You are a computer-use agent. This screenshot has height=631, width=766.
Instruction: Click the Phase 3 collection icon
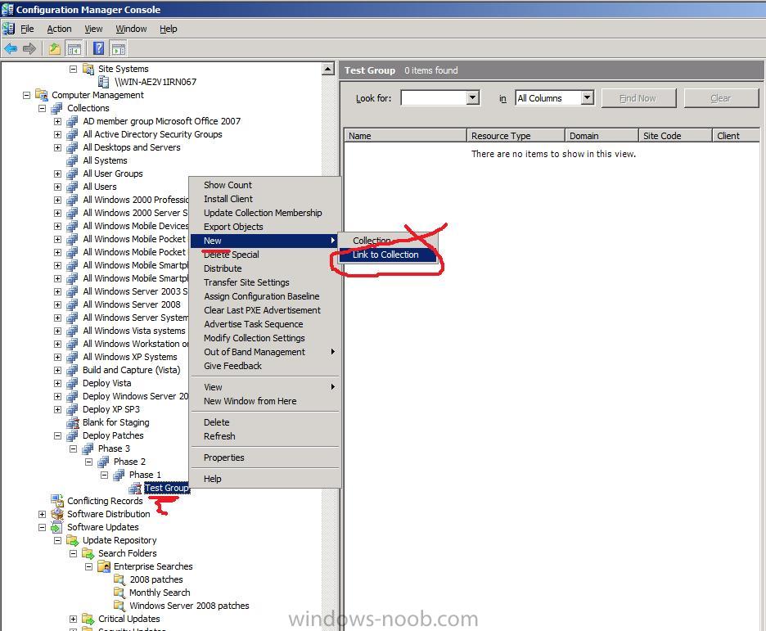click(x=88, y=448)
